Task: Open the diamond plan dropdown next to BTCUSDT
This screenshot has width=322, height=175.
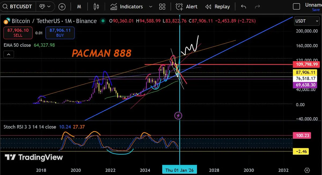Action: point(45,7)
